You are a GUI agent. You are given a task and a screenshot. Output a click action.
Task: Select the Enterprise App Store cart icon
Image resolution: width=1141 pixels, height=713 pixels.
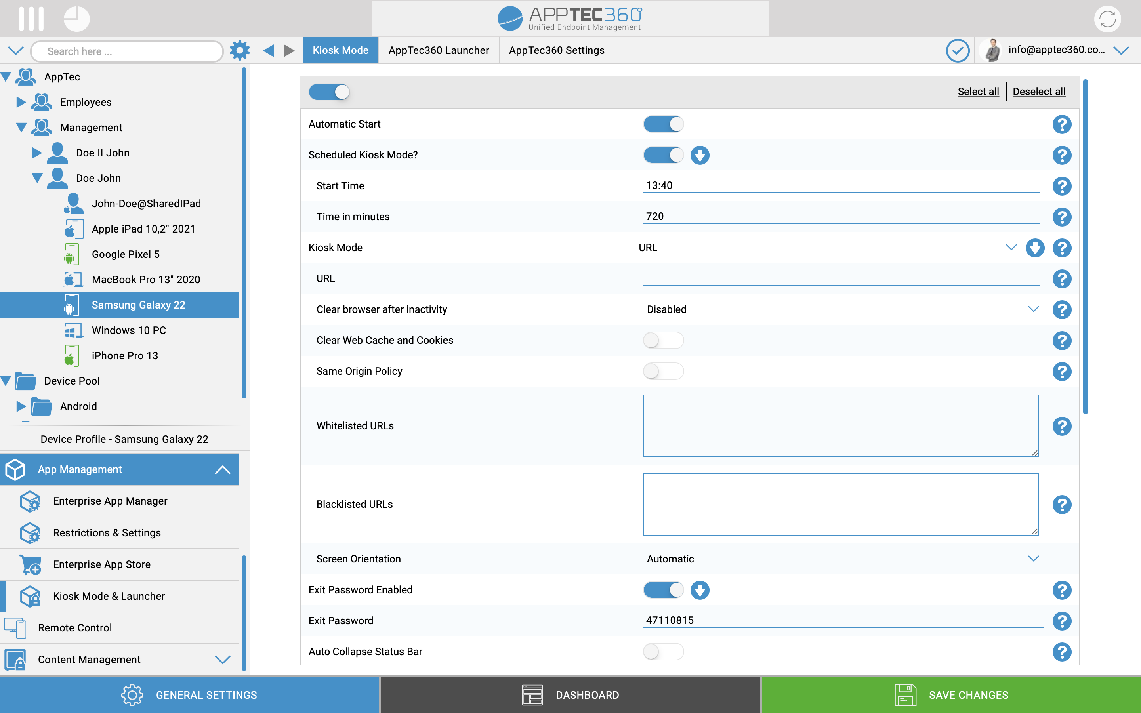30,564
